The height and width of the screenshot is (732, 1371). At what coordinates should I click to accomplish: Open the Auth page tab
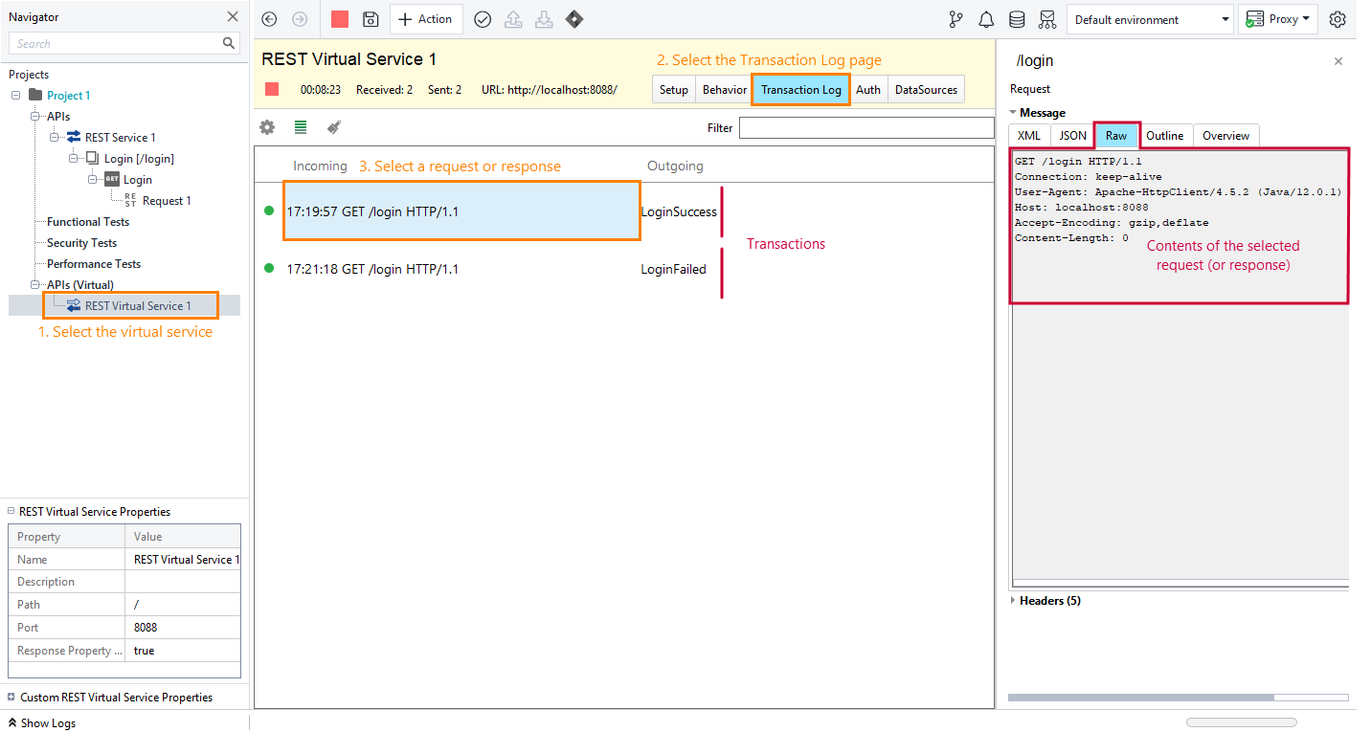868,89
